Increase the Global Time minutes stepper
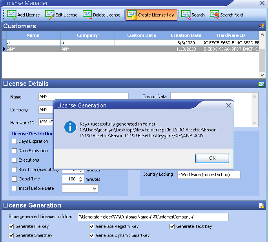 [x=81, y=177]
